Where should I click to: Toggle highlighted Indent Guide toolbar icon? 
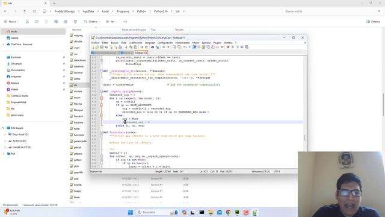(194, 47)
